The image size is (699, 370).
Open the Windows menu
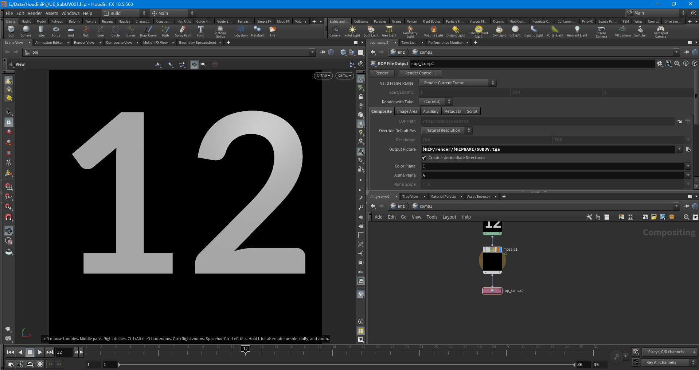pos(70,13)
